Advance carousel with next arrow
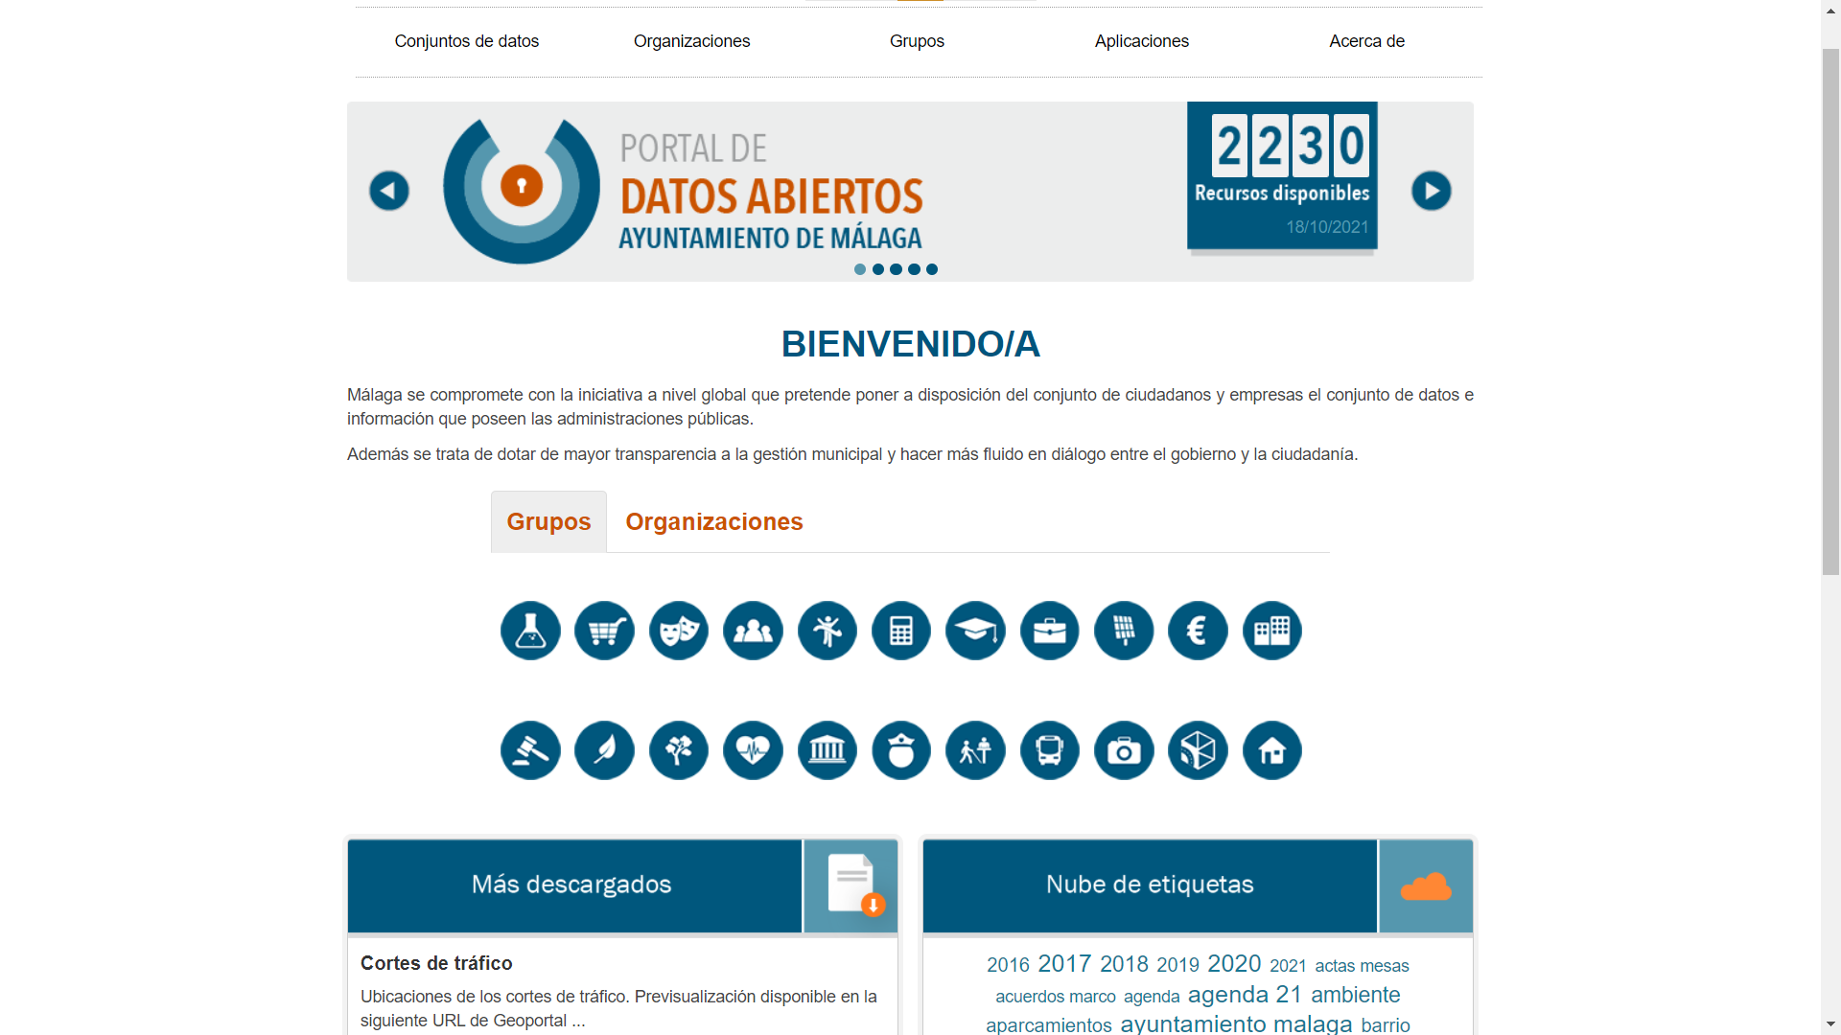 click(1431, 191)
